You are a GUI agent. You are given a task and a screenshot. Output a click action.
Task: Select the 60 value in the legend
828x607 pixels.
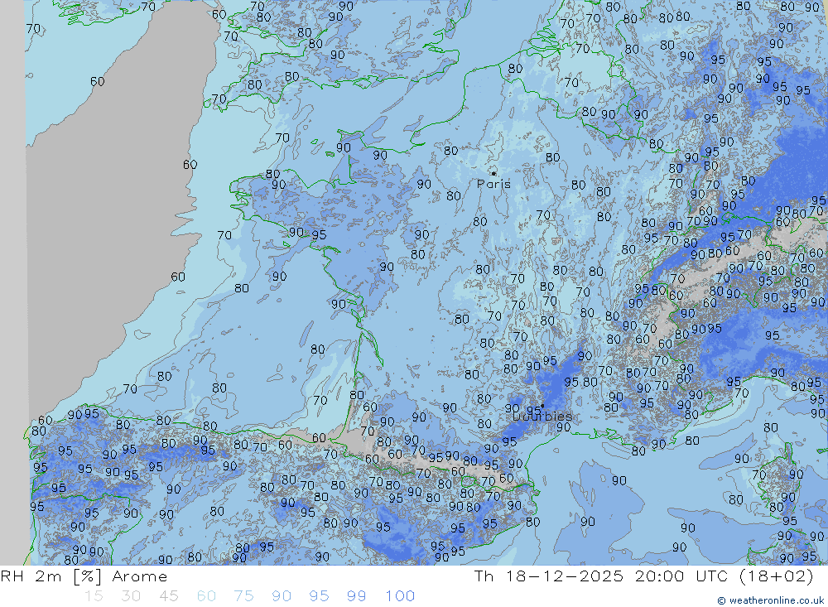click(206, 596)
